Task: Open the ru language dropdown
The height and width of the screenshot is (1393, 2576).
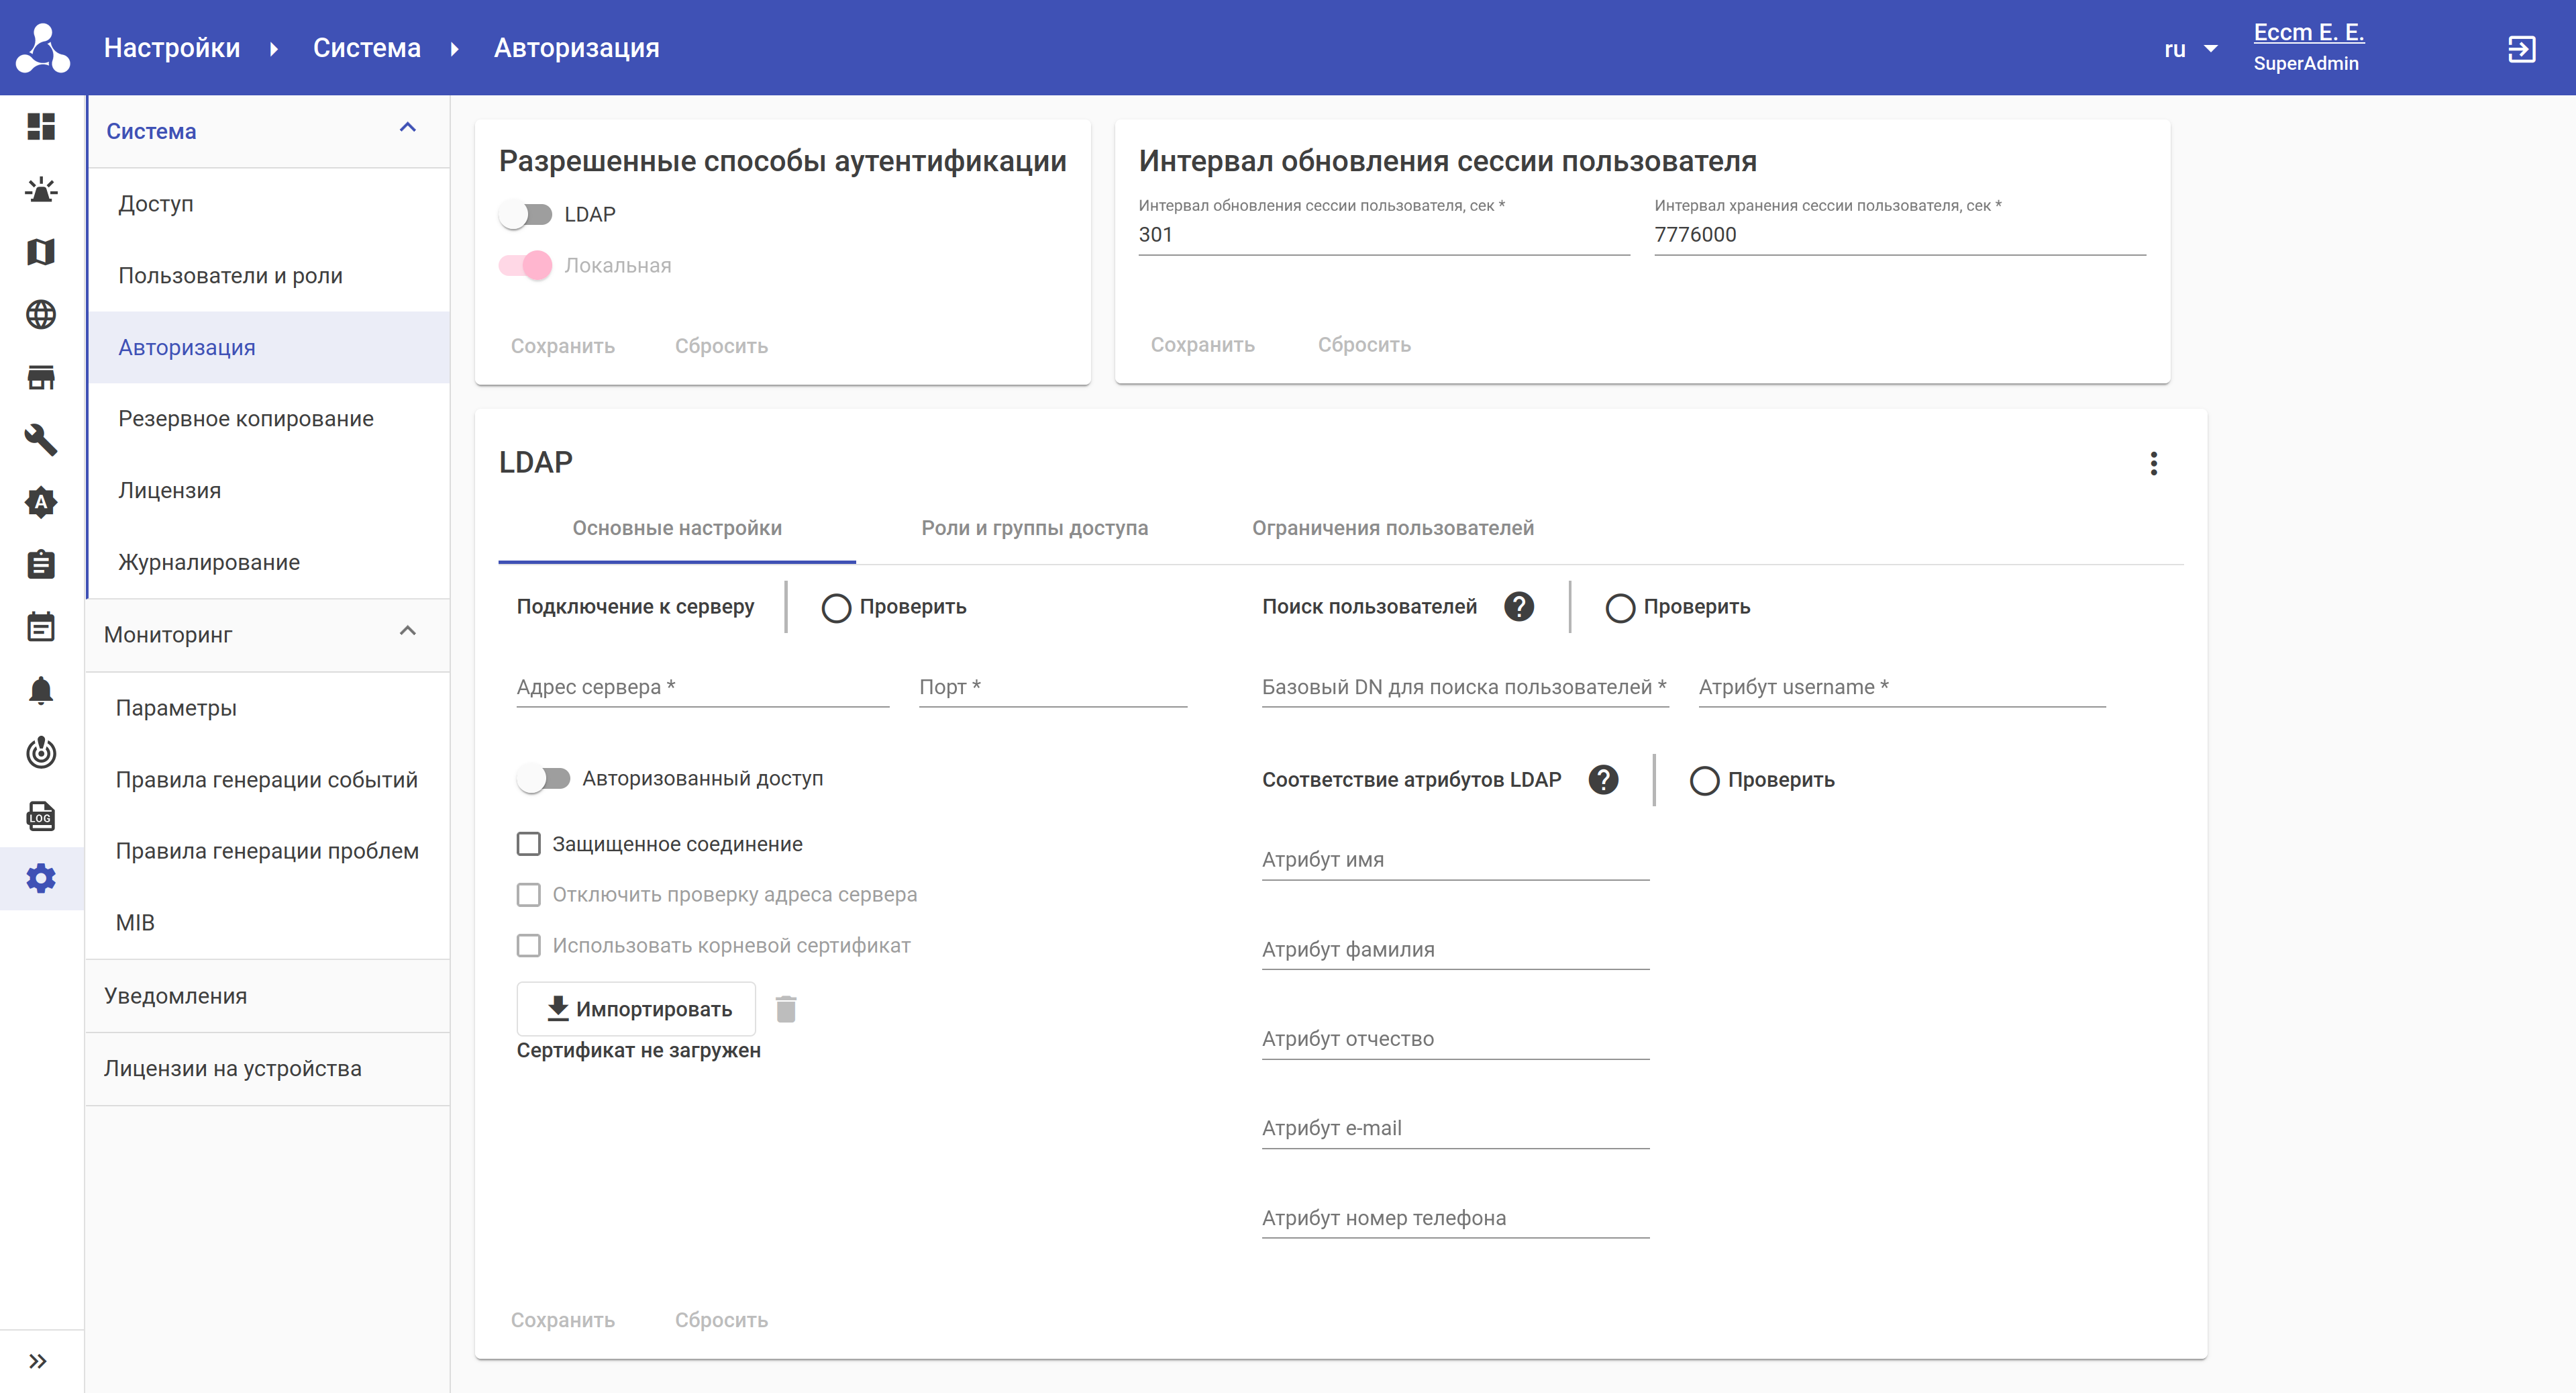Action: click(x=2190, y=48)
